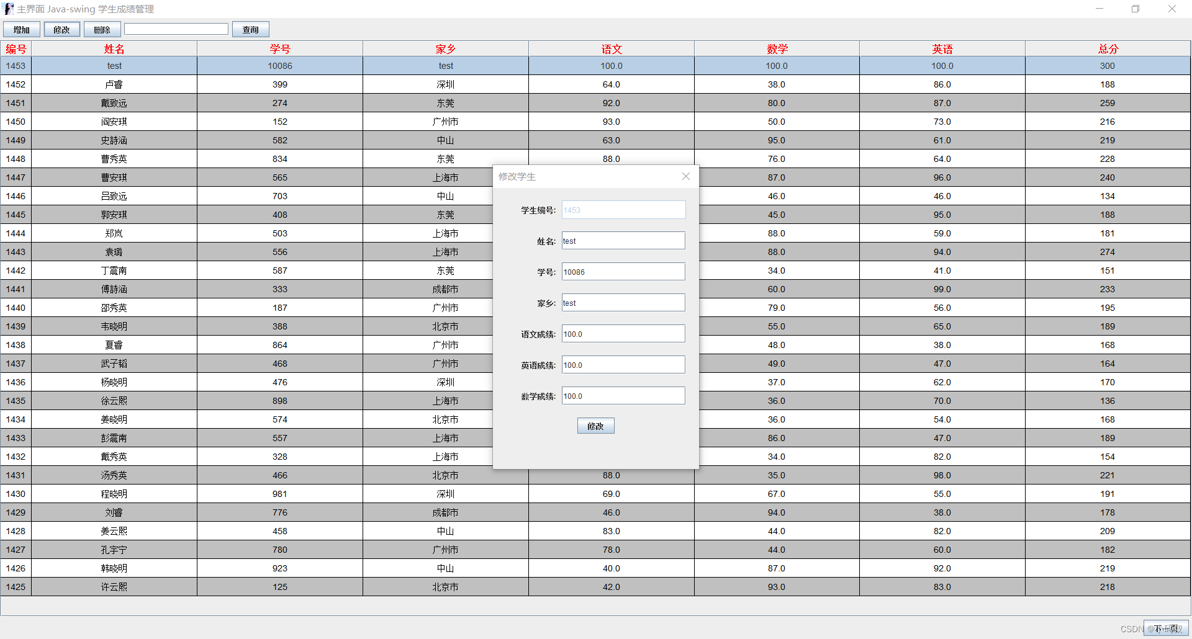The width and height of the screenshot is (1192, 639).
Task: Click the 修改 button in the top toolbar
Action: pyautogui.click(x=62, y=29)
